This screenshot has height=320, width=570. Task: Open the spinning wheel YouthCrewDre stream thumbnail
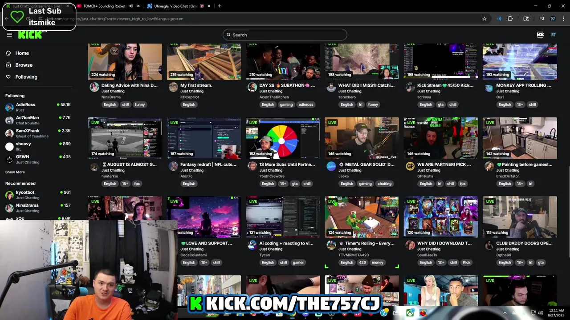pos(283,138)
